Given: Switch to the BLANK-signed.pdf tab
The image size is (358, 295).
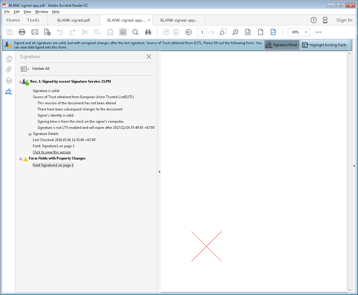Looking at the screenshot, I should [x=73, y=20].
